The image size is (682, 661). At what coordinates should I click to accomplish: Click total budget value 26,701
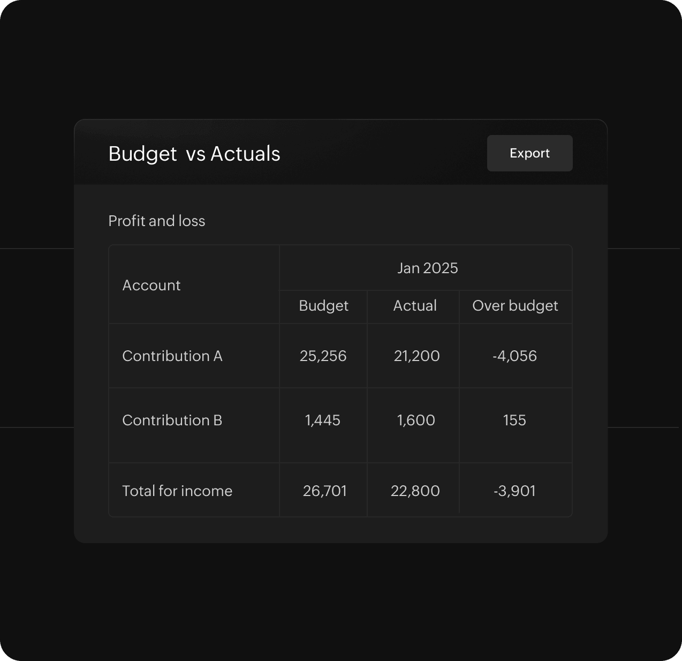[x=325, y=491]
